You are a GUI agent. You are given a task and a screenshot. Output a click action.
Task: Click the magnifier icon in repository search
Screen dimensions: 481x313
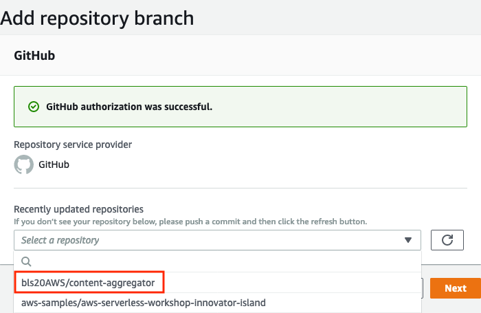pos(26,261)
